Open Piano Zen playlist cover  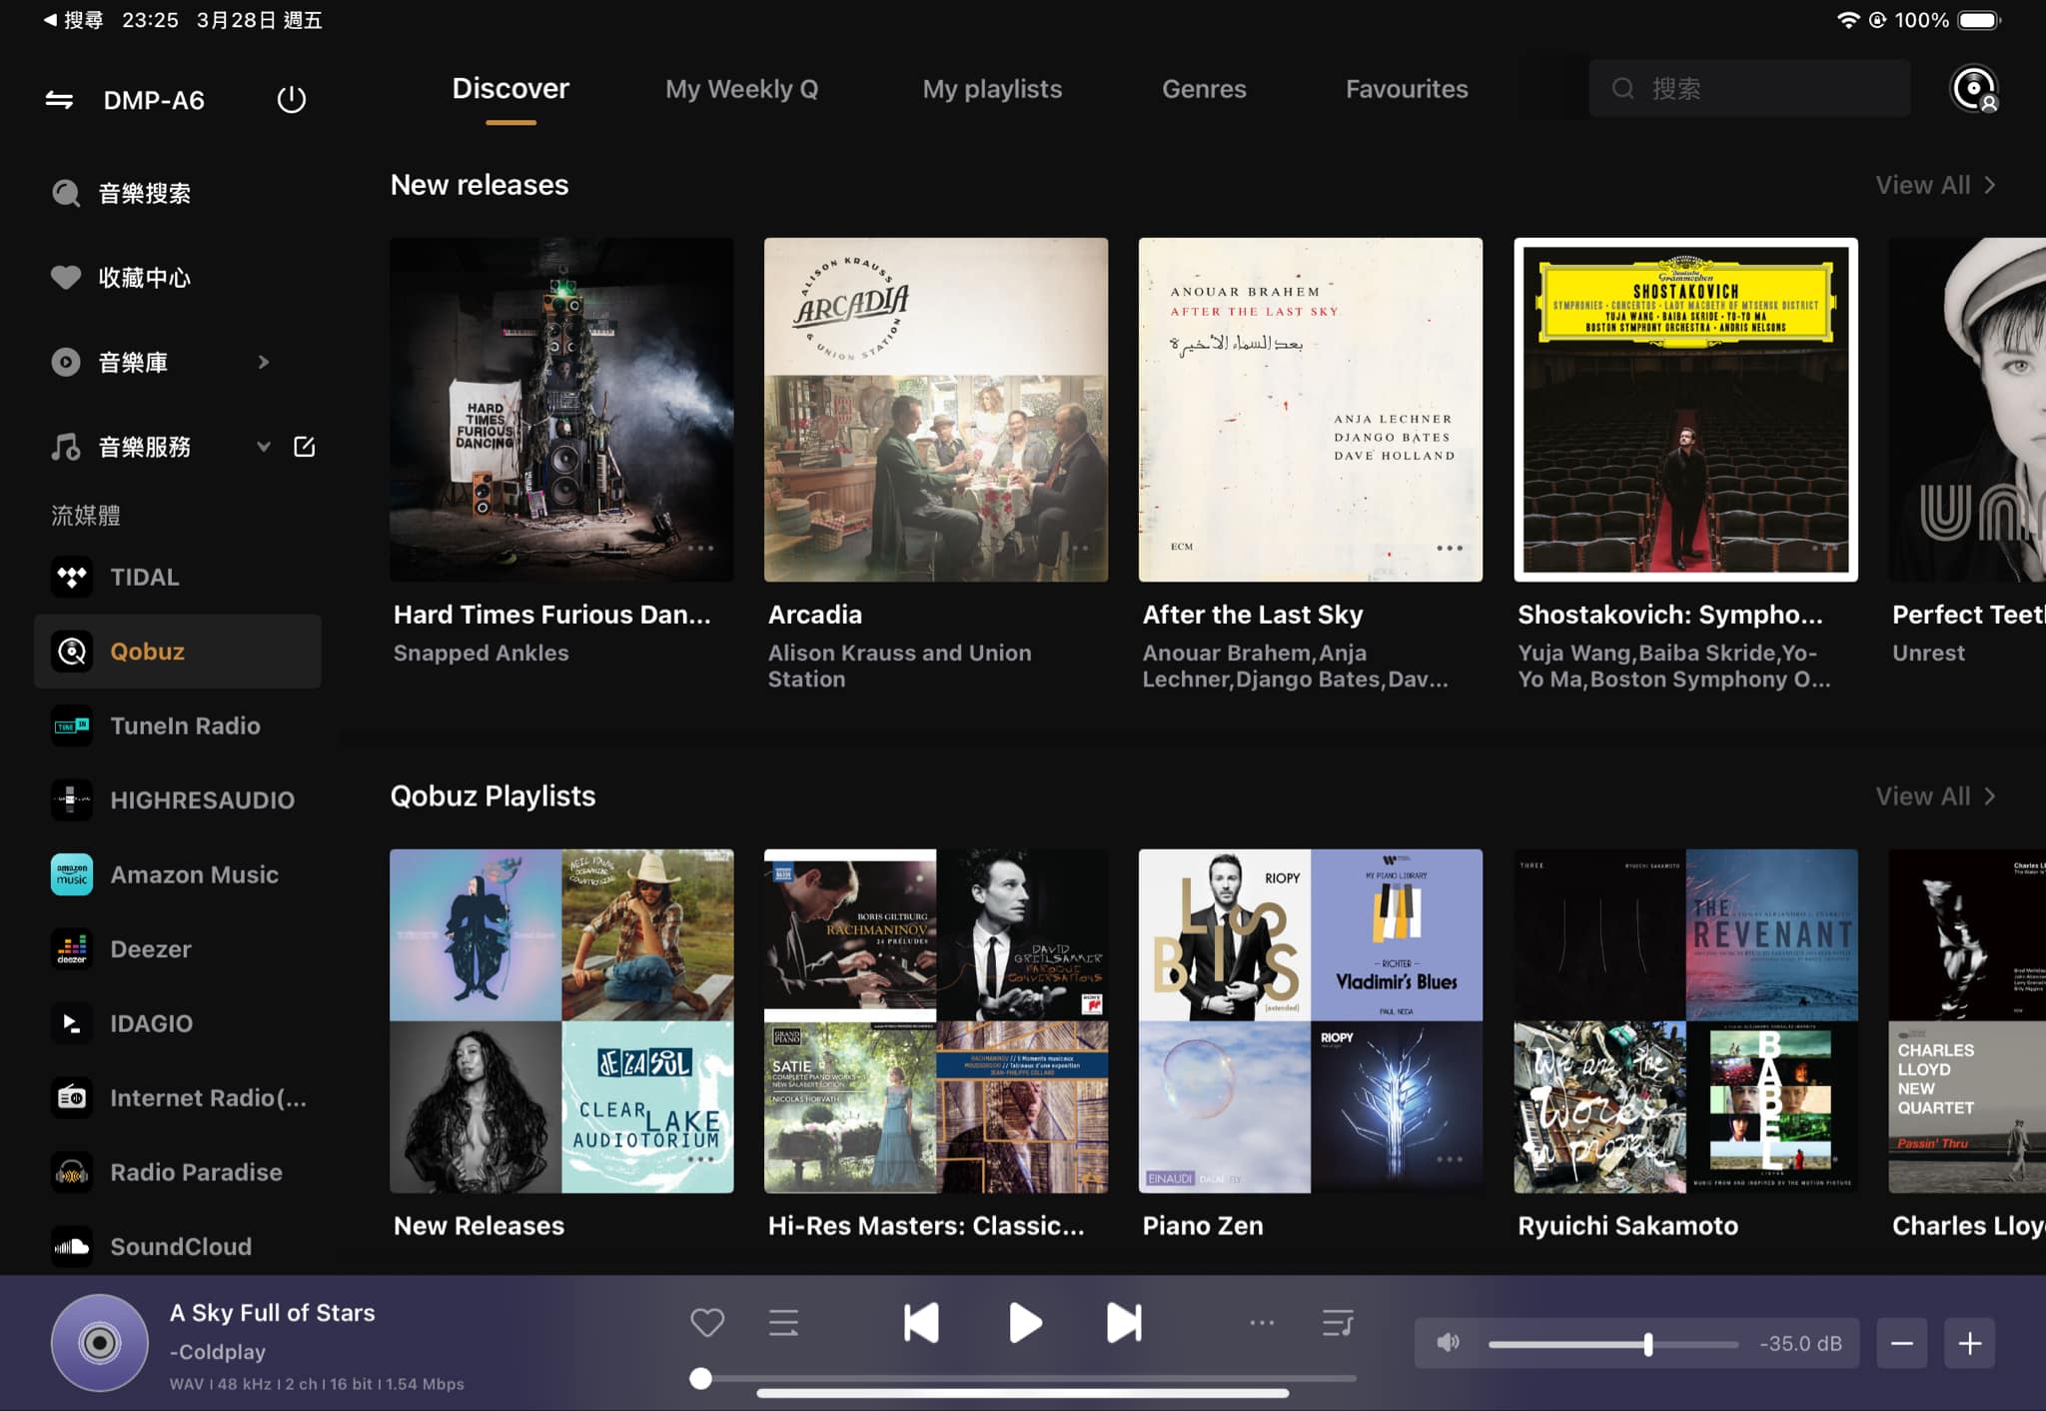point(1311,1021)
